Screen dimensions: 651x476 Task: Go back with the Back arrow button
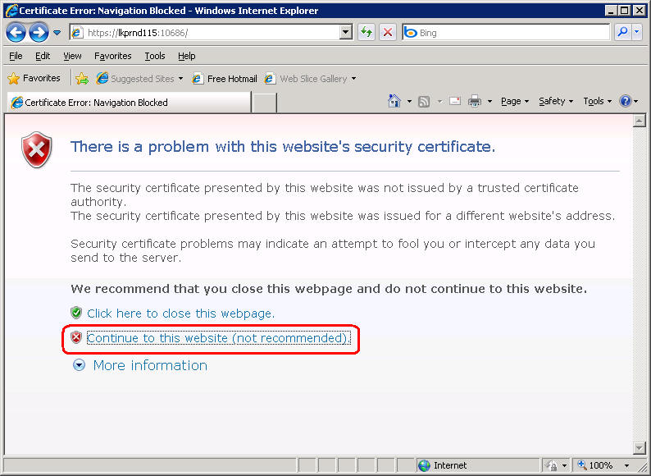tap(16, 33)
